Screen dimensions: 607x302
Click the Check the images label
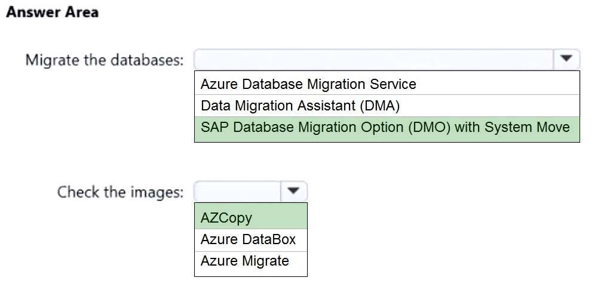[x=120, y=192]
